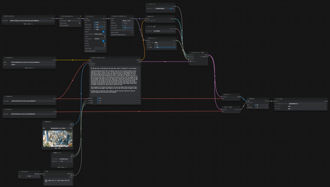Collapse the save video node
Viewport: 330px width, 187px height.
(x=276, y=99)
